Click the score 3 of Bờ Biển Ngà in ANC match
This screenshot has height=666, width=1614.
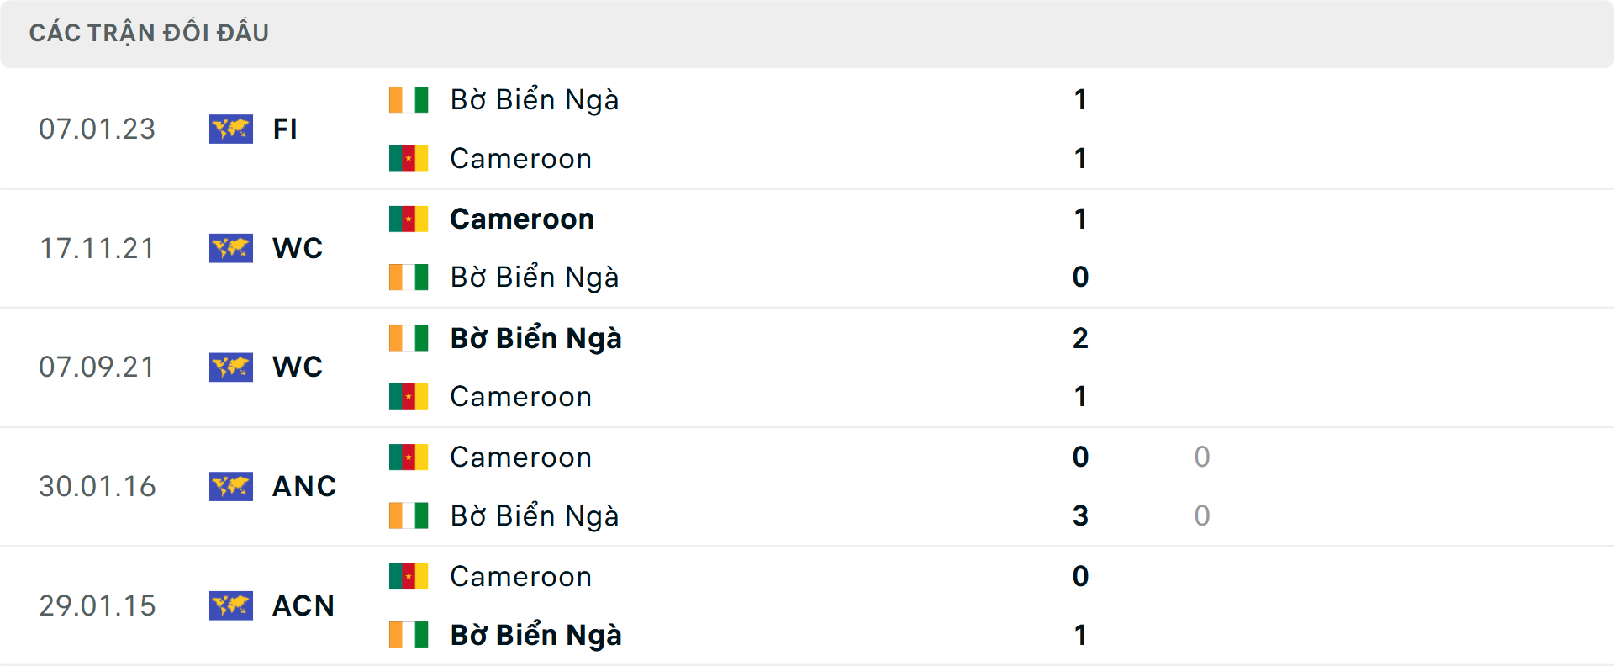[1080, 515]
